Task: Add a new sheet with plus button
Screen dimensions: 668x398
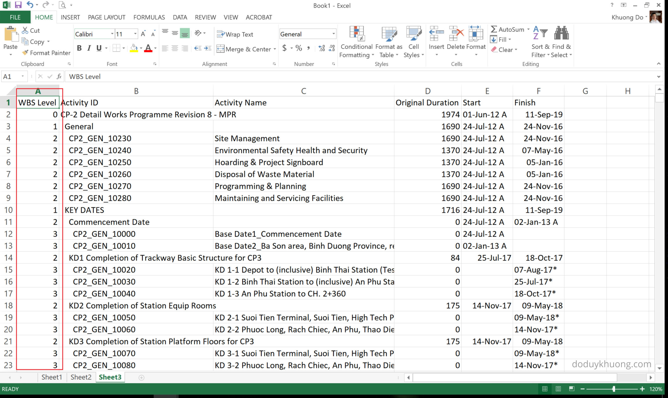Action: [142, 377]
